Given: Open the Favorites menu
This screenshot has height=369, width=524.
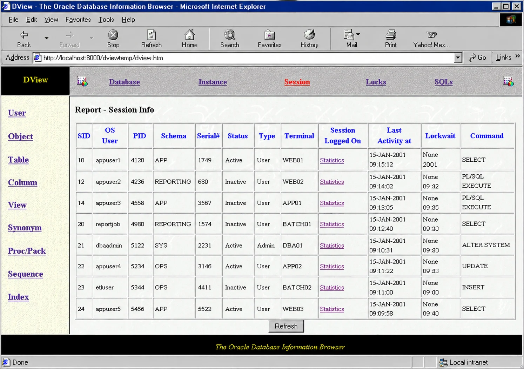Looking at the screenshot, I should coord(78,20).
